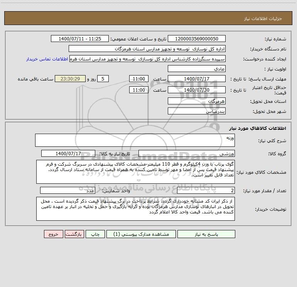The width and height of the screenshot is (297, 287).
Task: Click the announcement date field 1400/07/11 - 11:25
Action: point(80,39)
